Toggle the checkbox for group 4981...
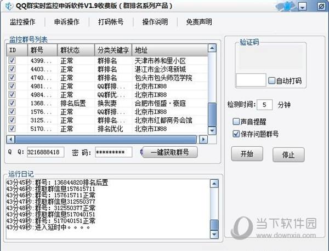This screenshot has width=329, height=251. 12,86
